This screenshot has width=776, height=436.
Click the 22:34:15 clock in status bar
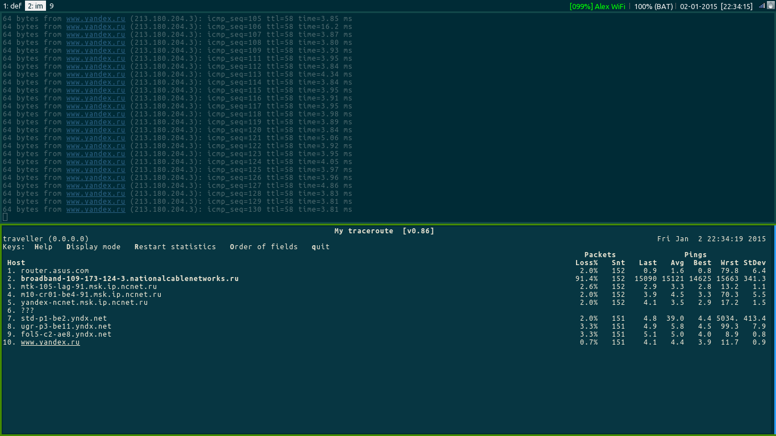[736, 6]
